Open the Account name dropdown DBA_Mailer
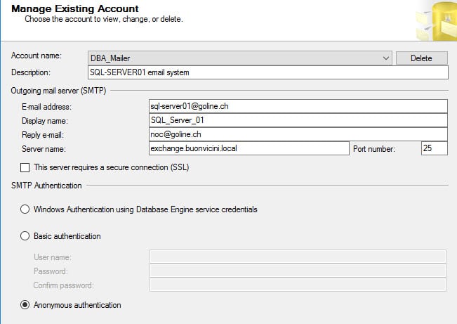Viewport: 457px width, 324px height. click(239, 58)
